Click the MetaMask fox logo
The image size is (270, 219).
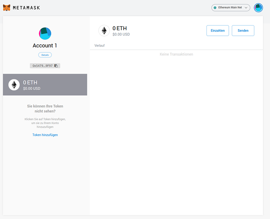pyautogui.click(x=6, y=8)
